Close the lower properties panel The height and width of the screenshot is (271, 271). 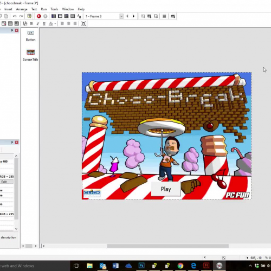point(17,143)
